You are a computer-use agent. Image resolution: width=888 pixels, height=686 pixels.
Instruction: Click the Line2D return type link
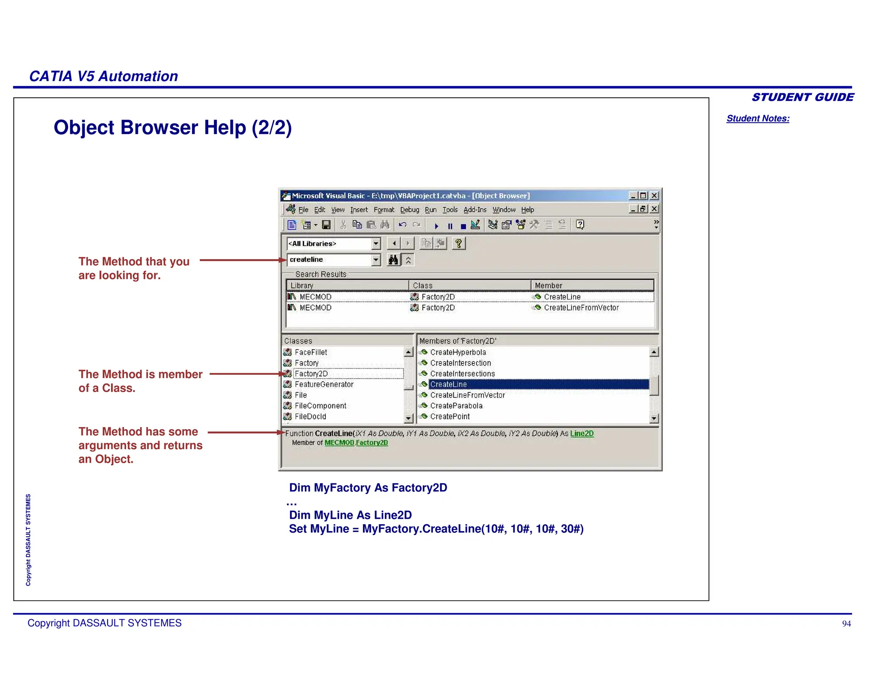582,433
